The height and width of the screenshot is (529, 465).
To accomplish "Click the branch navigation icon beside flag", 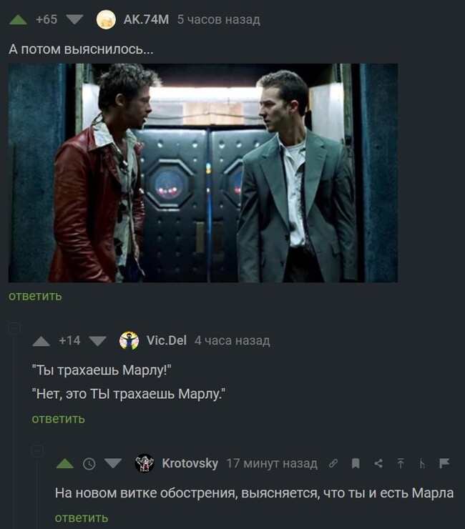I will (422, 464).
